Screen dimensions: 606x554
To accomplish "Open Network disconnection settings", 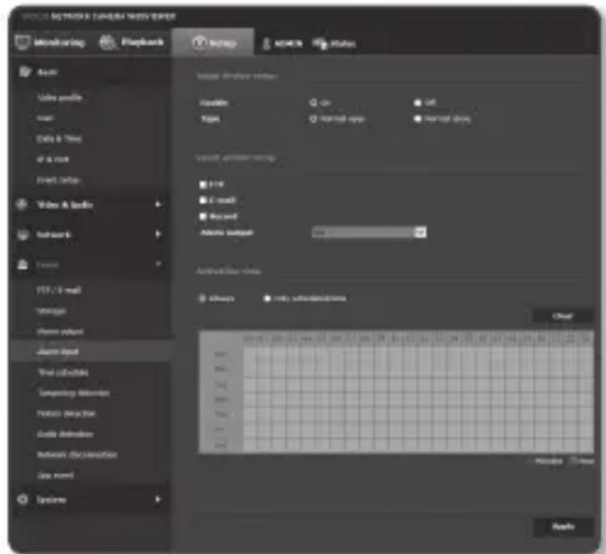I will point(77,454).
